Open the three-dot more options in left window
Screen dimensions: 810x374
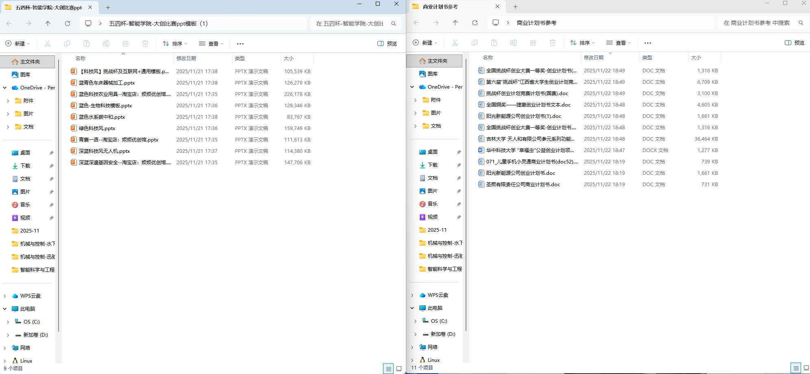[240, 43]
